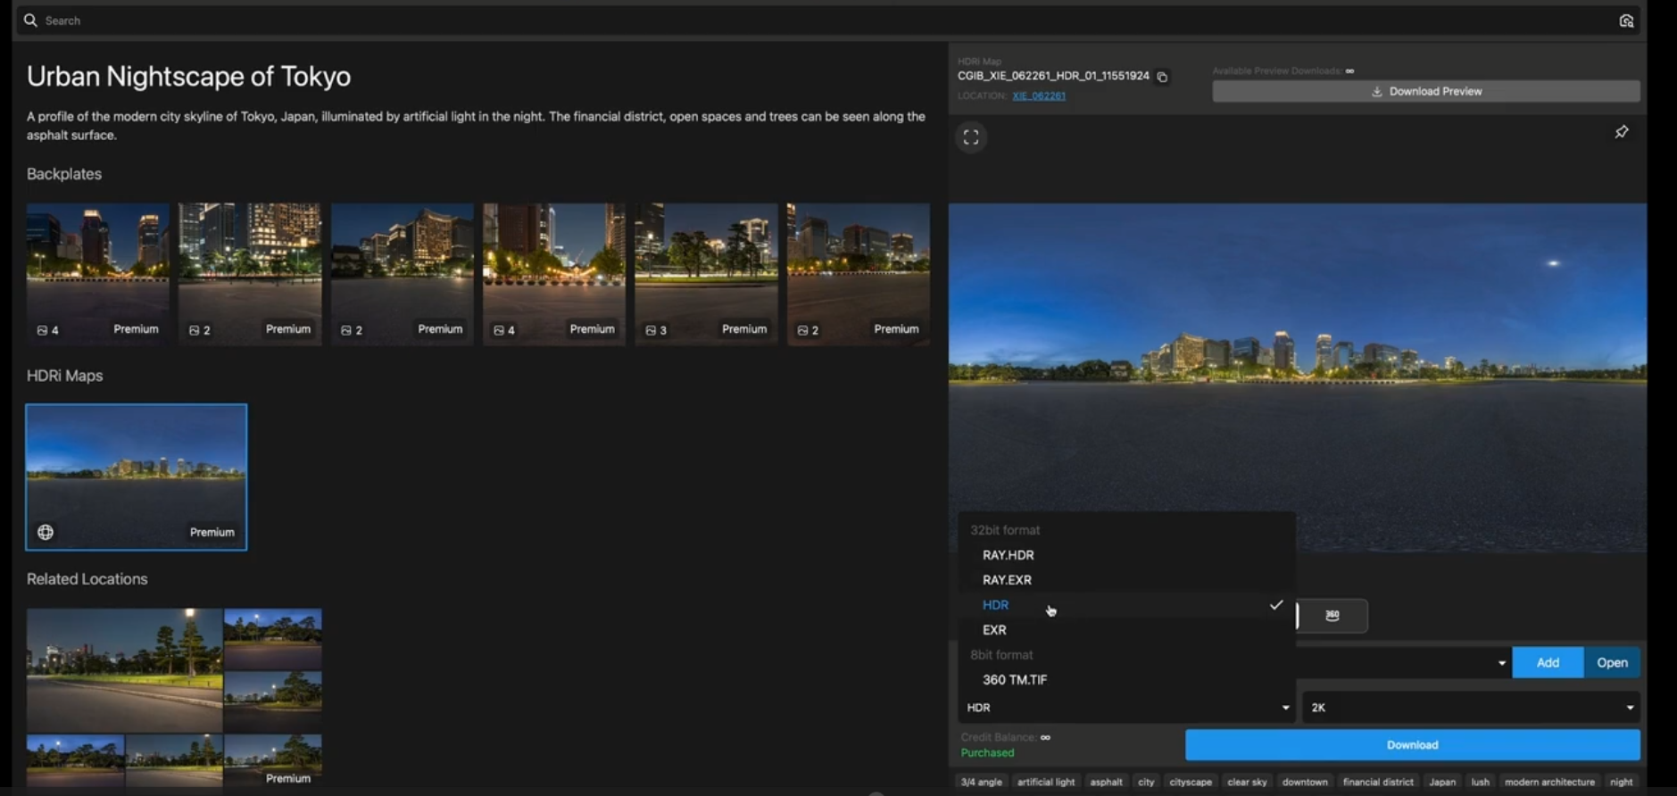Select the RAY.HDR format option
The height and width of the screenshot is (796, 1677).
(1008, 555)
